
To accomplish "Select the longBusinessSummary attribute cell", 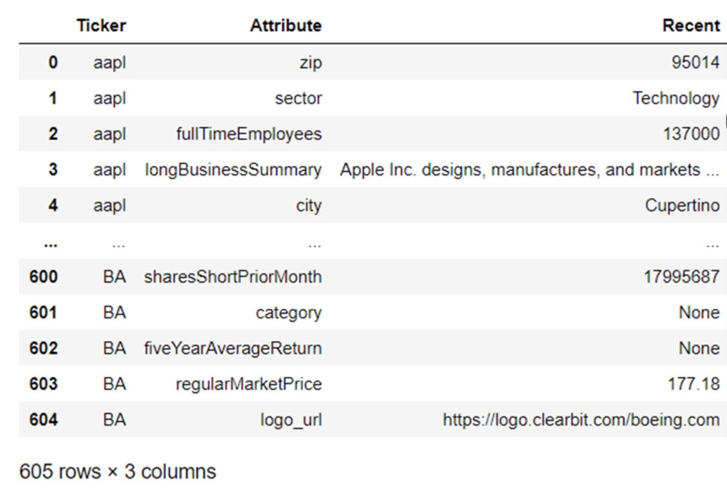I will pyautogui.click(x=233, y=170).
